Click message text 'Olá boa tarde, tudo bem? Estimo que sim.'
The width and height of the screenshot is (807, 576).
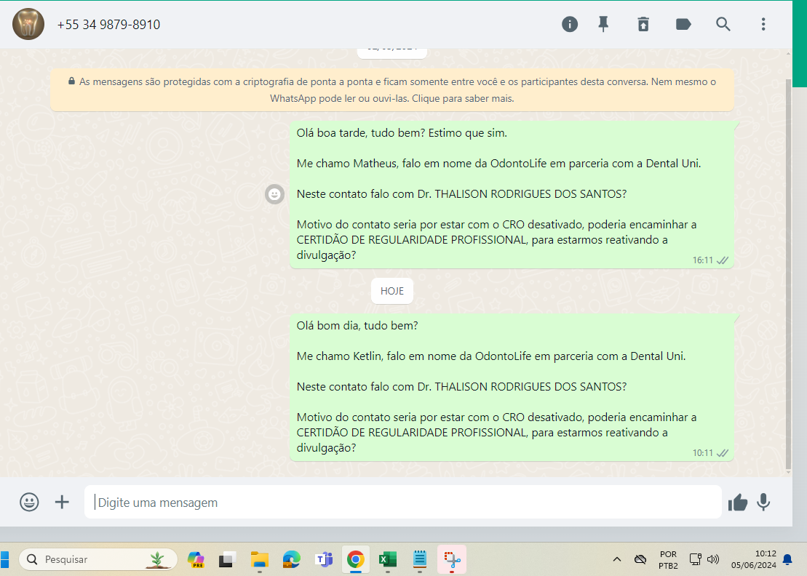(402, 132)
